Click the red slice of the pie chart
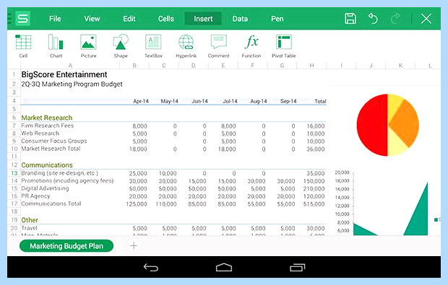This screenshot has width=448, height=285. 372,125
